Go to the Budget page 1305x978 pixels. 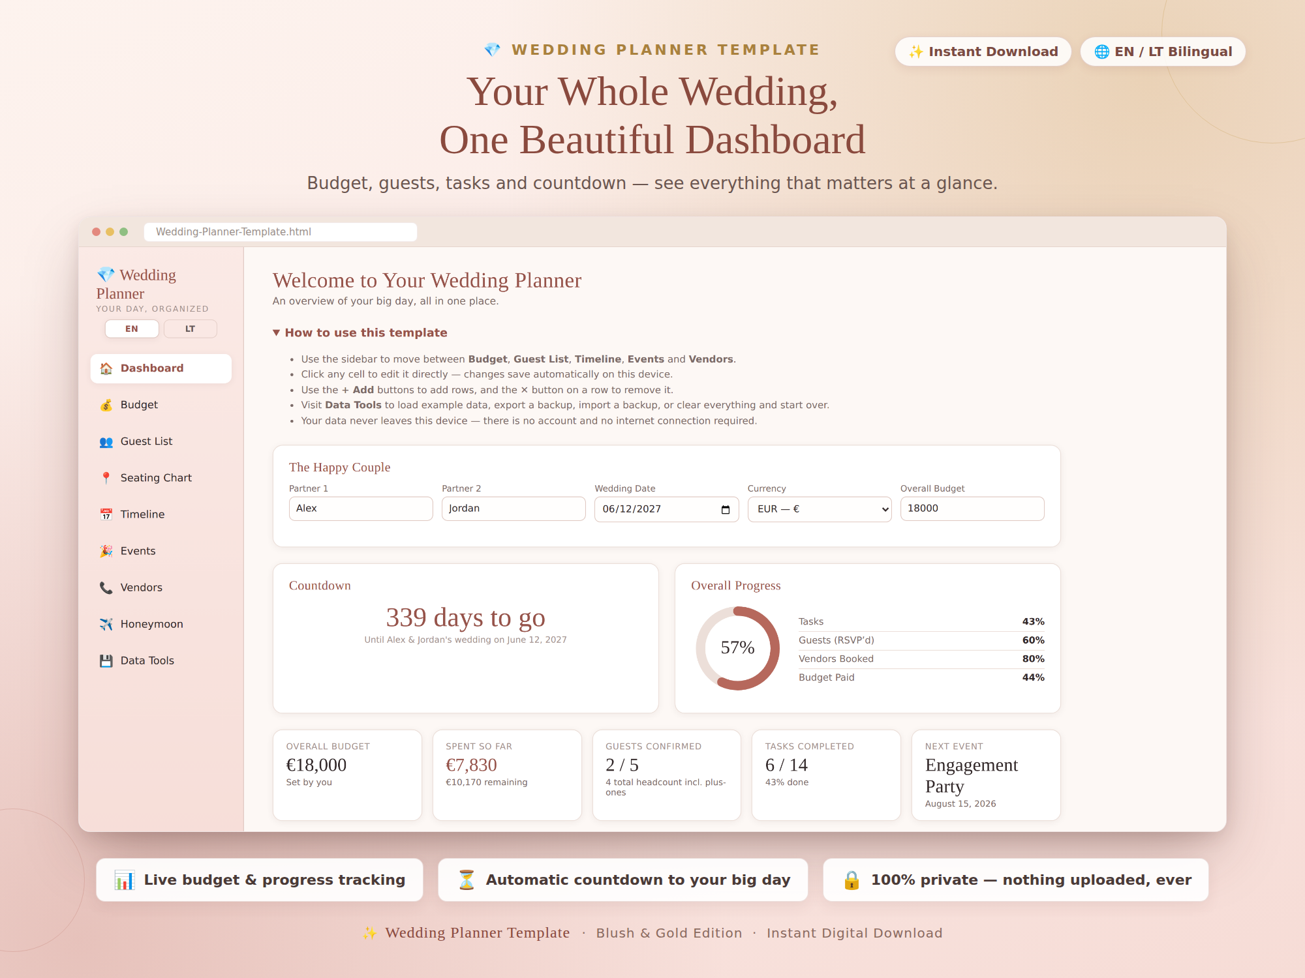tap(161, 405)
